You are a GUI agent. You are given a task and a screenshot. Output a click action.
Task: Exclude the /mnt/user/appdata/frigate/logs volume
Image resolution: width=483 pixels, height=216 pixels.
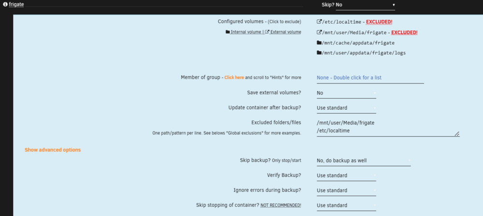(x=364, y=53)
